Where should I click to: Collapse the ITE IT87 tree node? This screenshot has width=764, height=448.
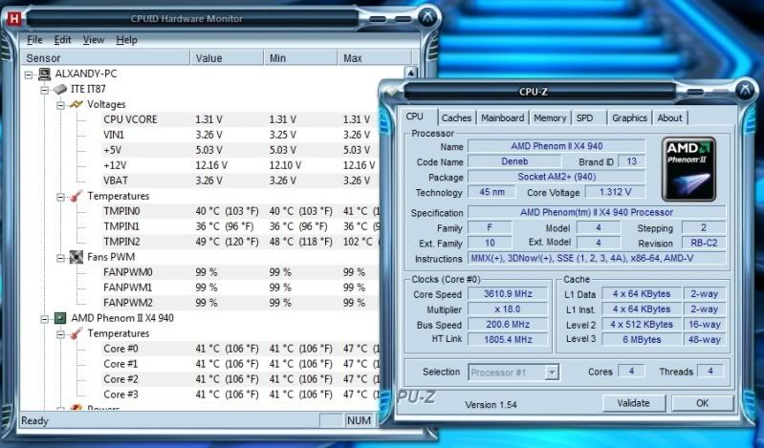[x=45, y=90]
